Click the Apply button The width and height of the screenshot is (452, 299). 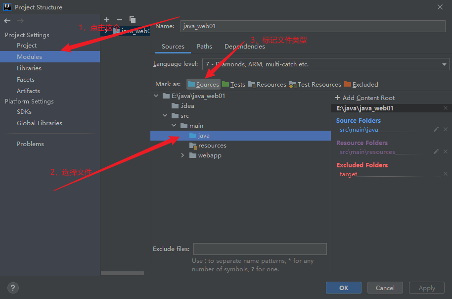coord(427,288)
